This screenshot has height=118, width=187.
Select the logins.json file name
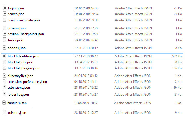pos(16,8)
